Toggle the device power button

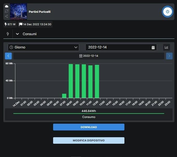pyautogui.click(x=168, y=12)
